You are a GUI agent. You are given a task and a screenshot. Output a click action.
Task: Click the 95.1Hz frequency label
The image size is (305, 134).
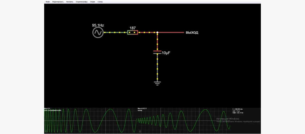(98, 25)
